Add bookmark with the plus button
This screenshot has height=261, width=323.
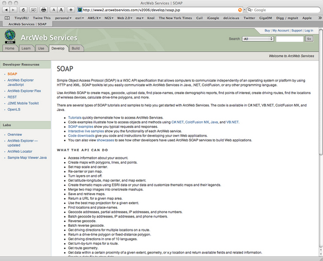[x=71, y=10]
